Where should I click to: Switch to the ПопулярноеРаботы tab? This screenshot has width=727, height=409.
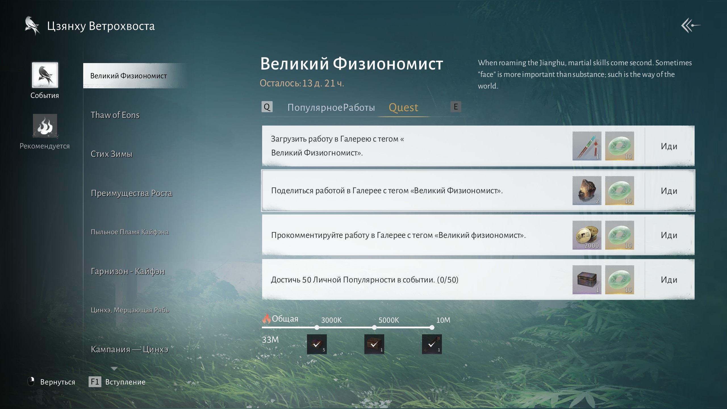(331, 107)
